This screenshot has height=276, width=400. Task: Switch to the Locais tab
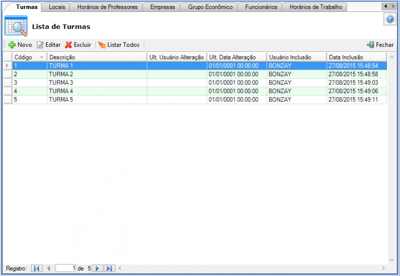coord(56,7)
